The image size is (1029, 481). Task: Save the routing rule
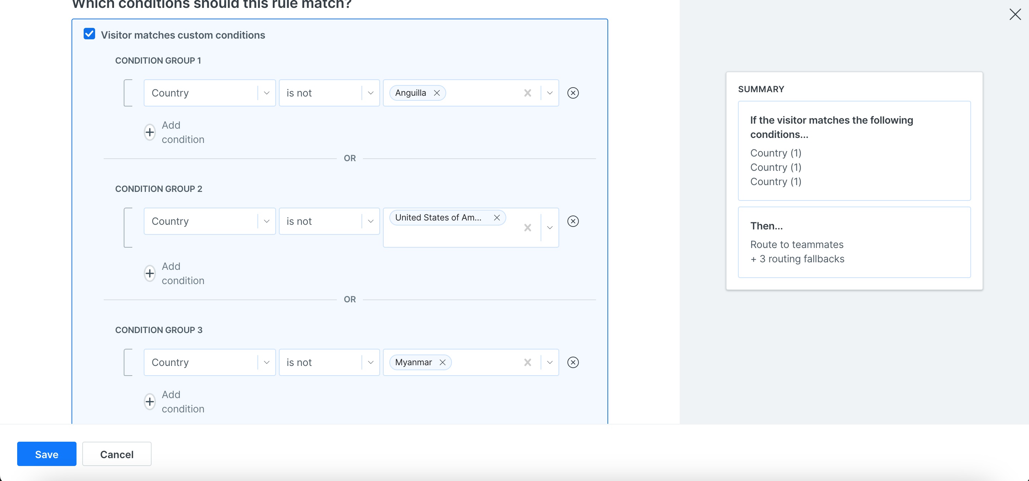point(47,454)
